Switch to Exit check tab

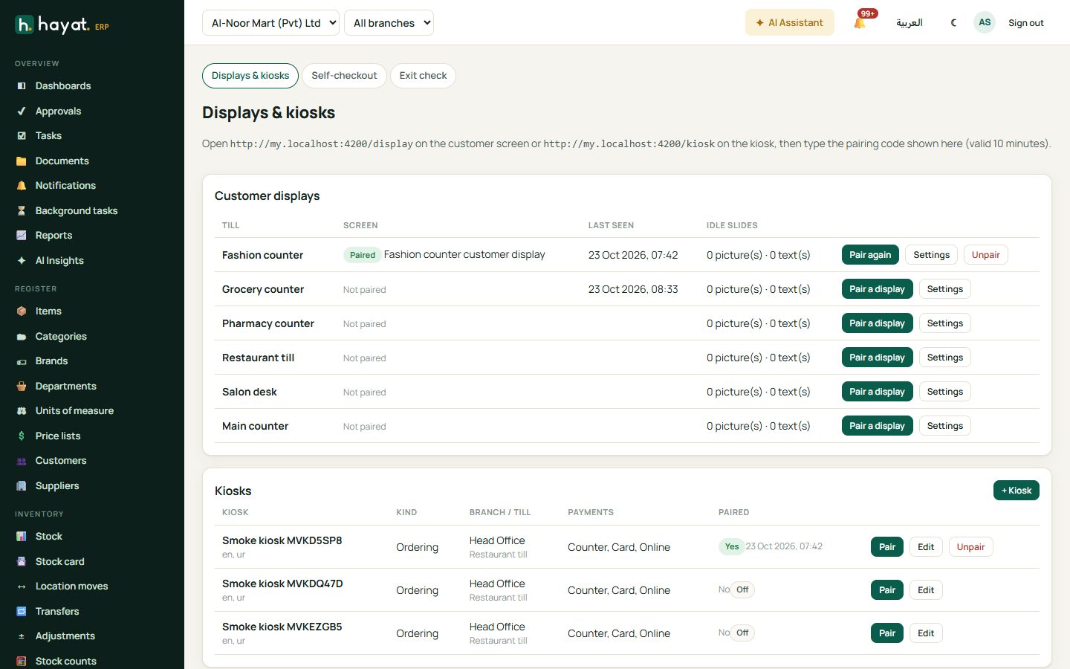(x=423, y=76)
